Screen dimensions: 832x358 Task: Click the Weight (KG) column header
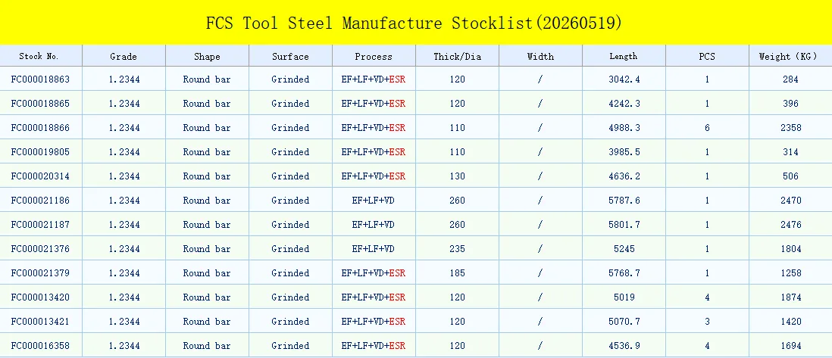tap(790, 56)
